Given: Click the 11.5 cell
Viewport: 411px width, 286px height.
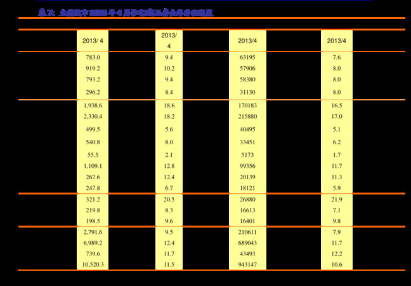Looking at the screenshot, I should pos(169,264).
